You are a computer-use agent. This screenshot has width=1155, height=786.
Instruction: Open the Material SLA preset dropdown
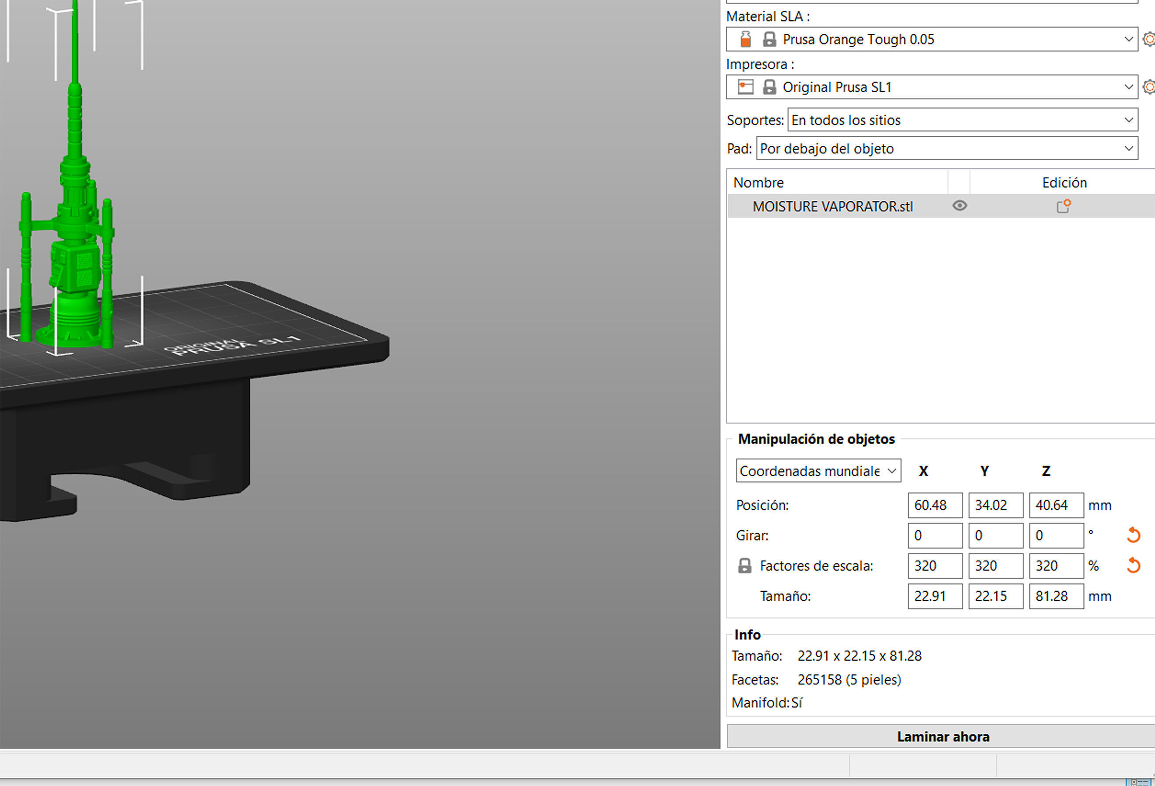click(932, 39)
